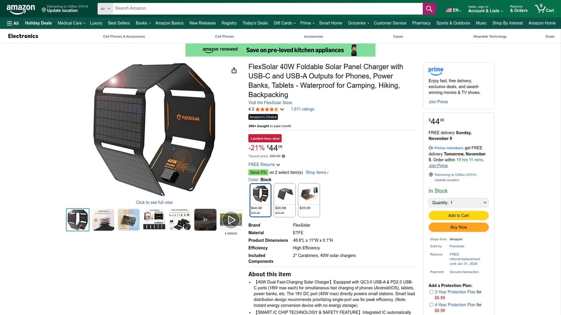
Task: Open the search category All dropdown
Action: coord(105,8)
